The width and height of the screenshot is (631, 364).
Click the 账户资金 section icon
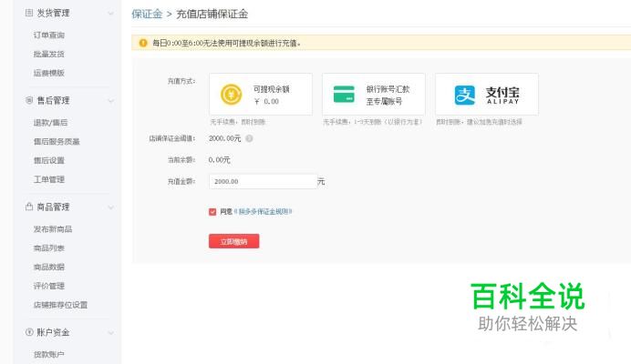pos(29,332)
